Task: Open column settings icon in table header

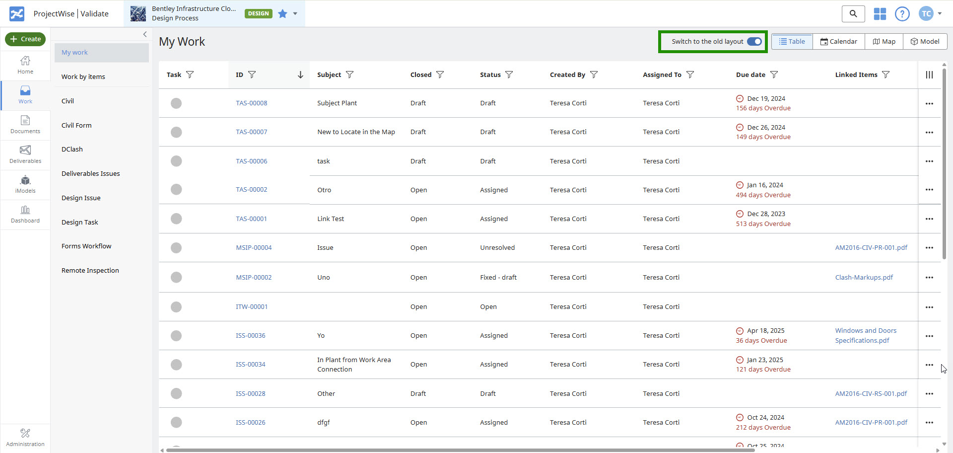Action: coord(929,75)
